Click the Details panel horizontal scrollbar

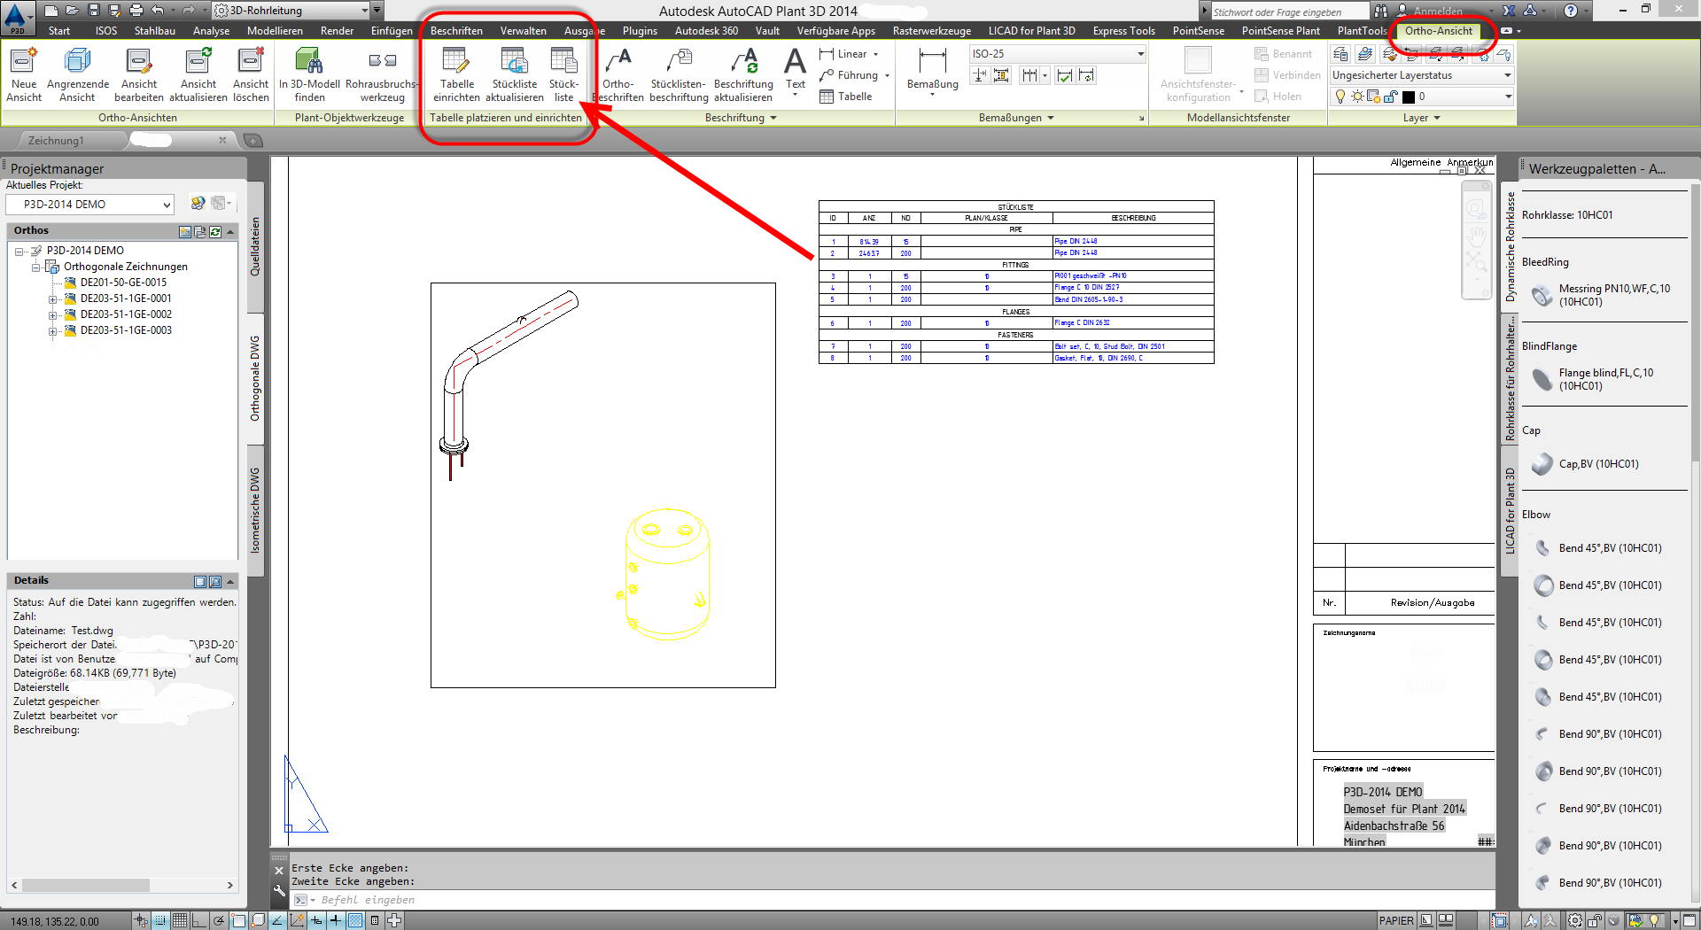click(x=122, y=885)
